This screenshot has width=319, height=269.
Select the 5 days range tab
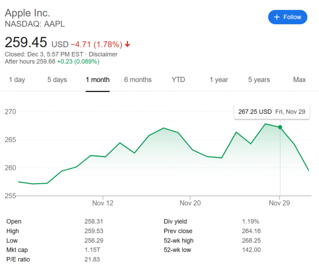57,80
